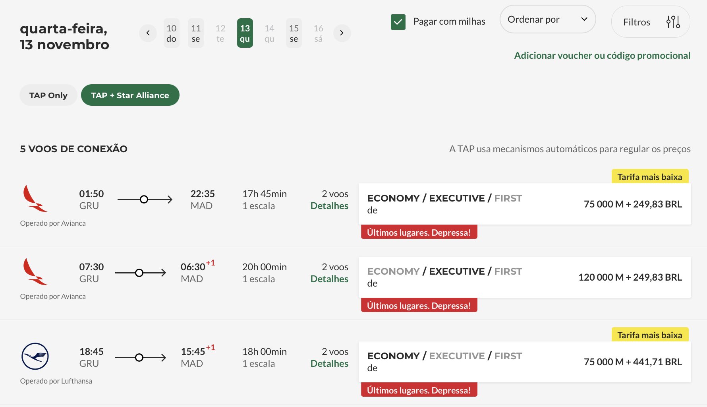
Task: Click arrival time 15:45 +1
Action: [198, 351]
